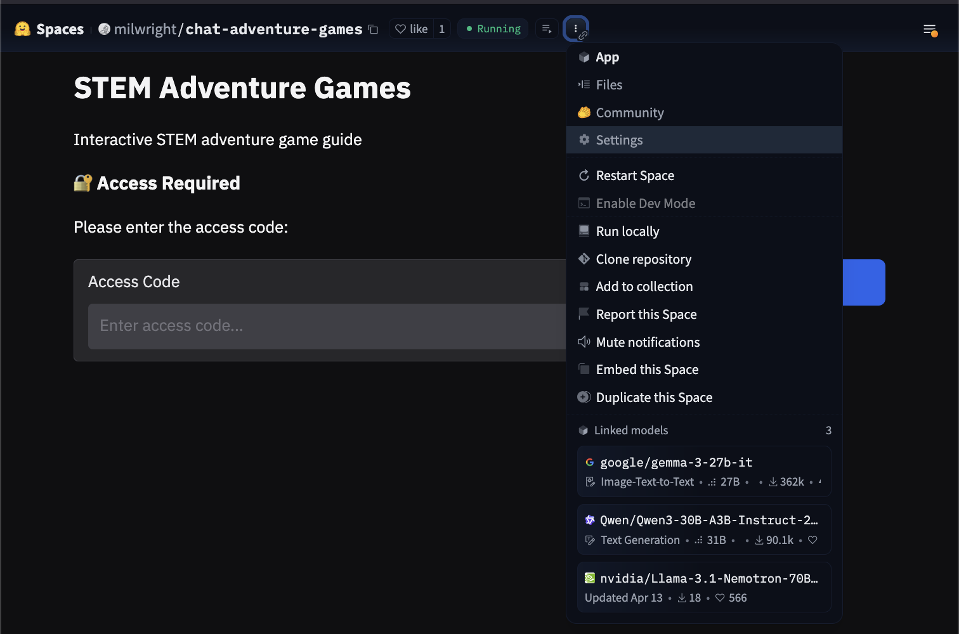Click inside the access code input field

pos(285,326)
